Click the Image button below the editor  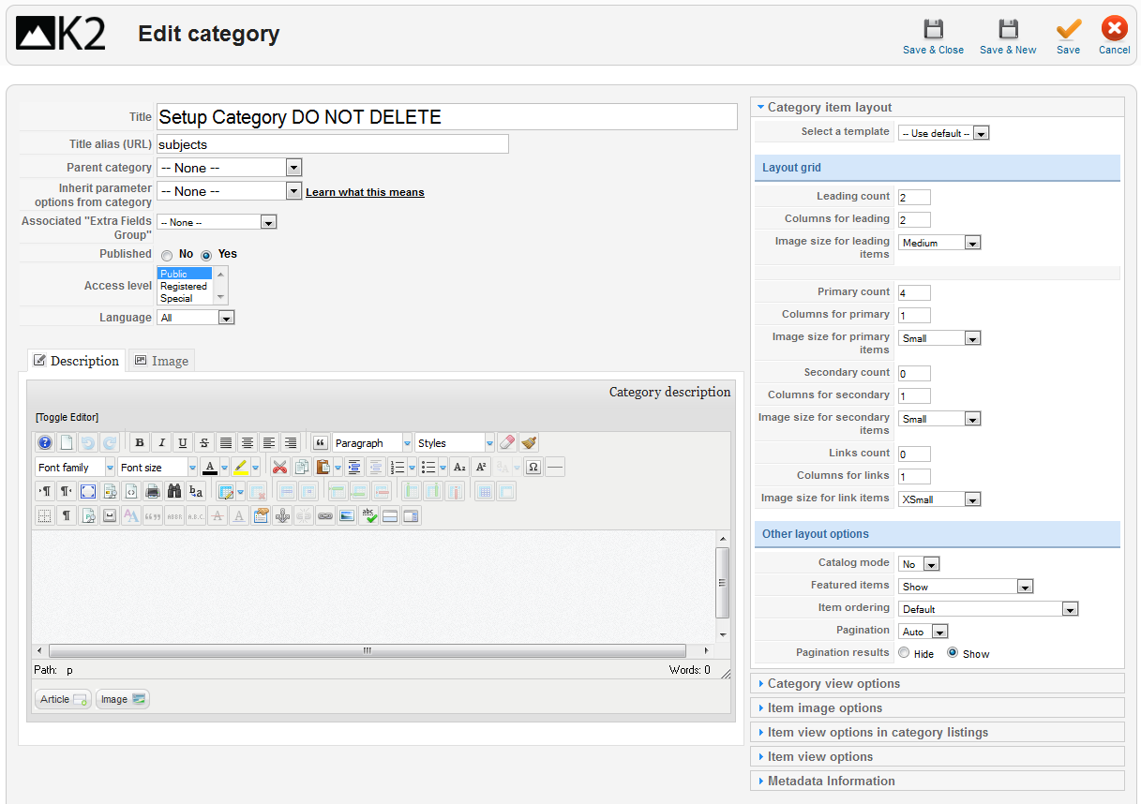click(x=122, y=699)
